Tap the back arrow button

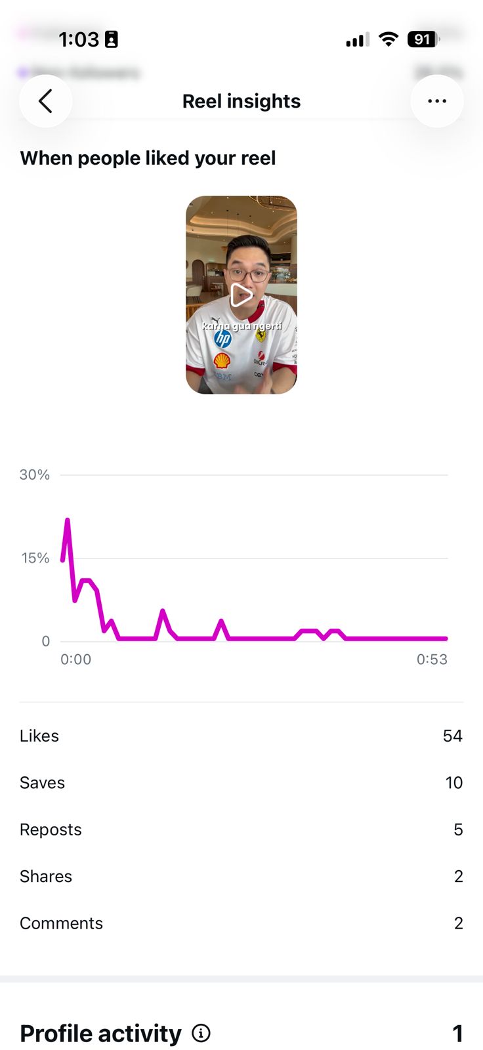[x=45, y=101]
